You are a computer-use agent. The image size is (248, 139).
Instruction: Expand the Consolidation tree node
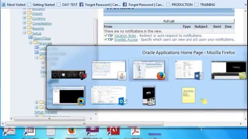24,23
